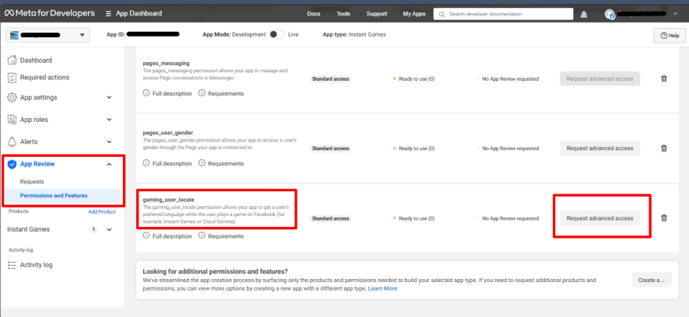
Task: Click the Create a ... button
Action: pos(652,280)
